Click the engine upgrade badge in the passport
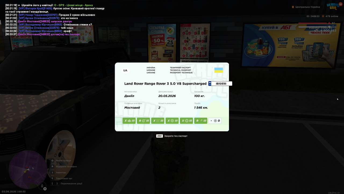The image size is (344, 194). (129, 121)
